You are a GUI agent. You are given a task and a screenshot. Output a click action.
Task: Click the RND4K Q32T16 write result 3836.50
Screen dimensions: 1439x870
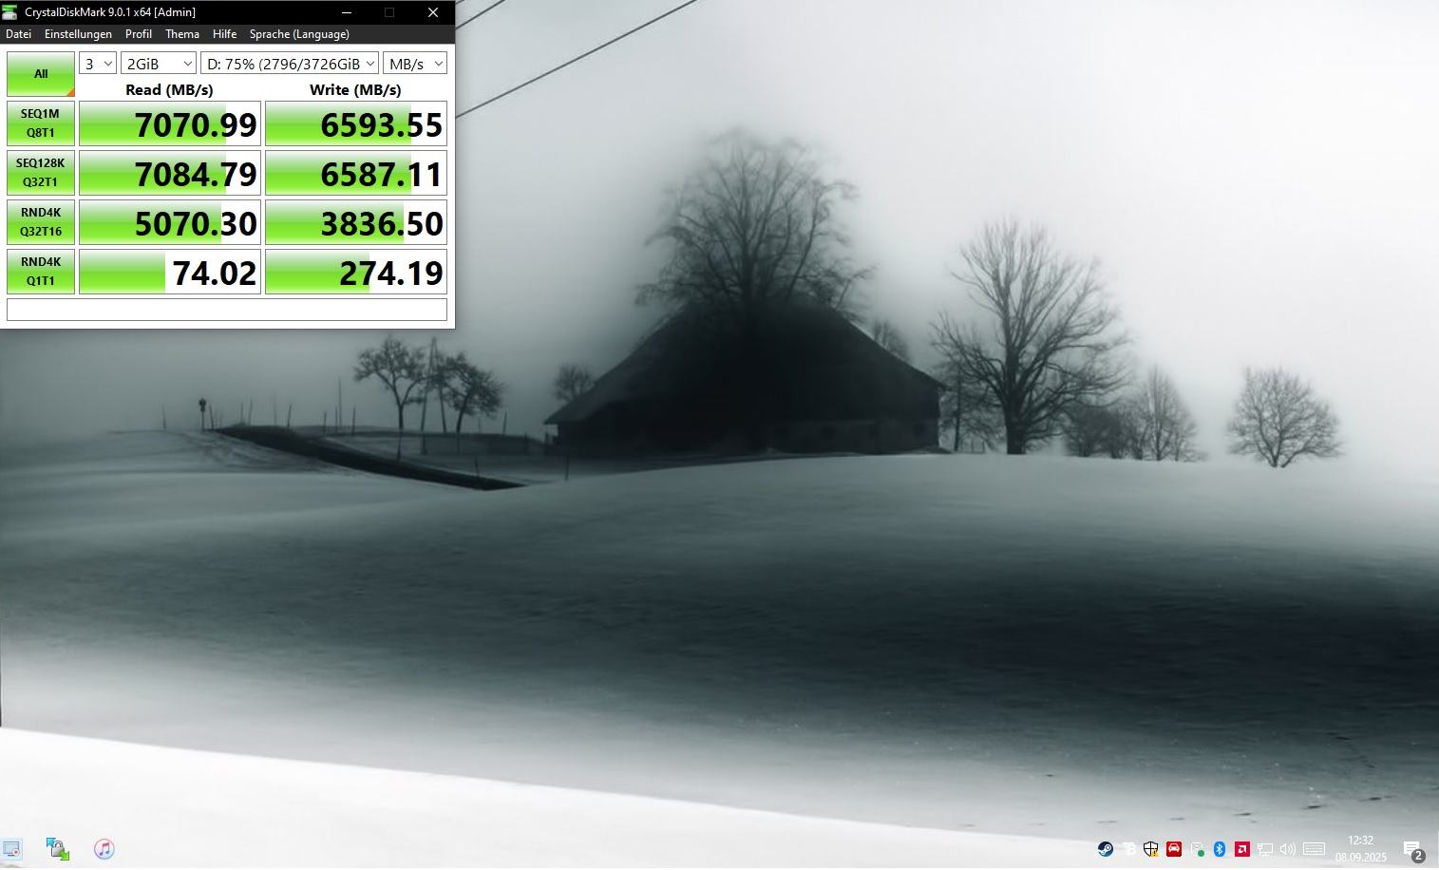coord(356,223)
